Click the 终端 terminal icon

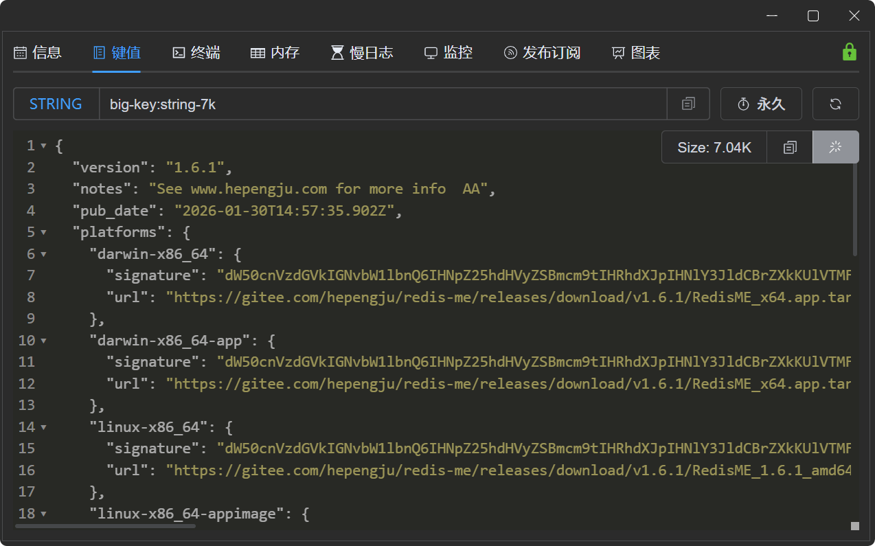179,52
